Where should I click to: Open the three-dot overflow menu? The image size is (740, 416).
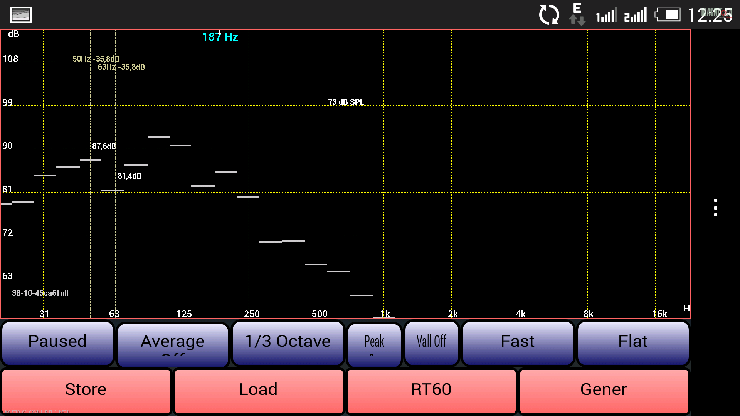point(715,208)
